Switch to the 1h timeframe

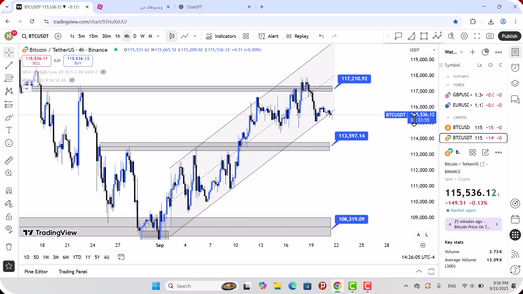point(117,36)
